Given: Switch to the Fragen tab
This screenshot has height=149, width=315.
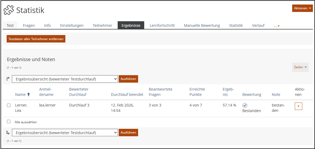Looking at the screenshot, I should (29, 25).
